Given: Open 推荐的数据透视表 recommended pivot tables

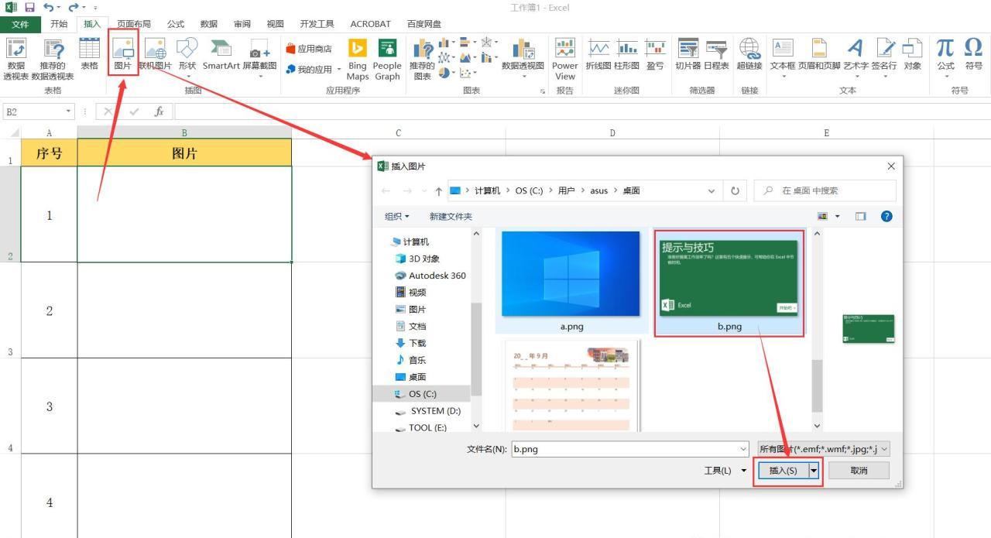Looking at the screenshot, I should point(53,59).
